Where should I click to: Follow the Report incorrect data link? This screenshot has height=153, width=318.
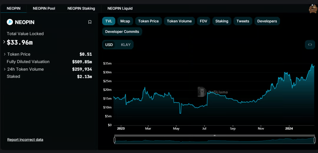coord(25,139)
